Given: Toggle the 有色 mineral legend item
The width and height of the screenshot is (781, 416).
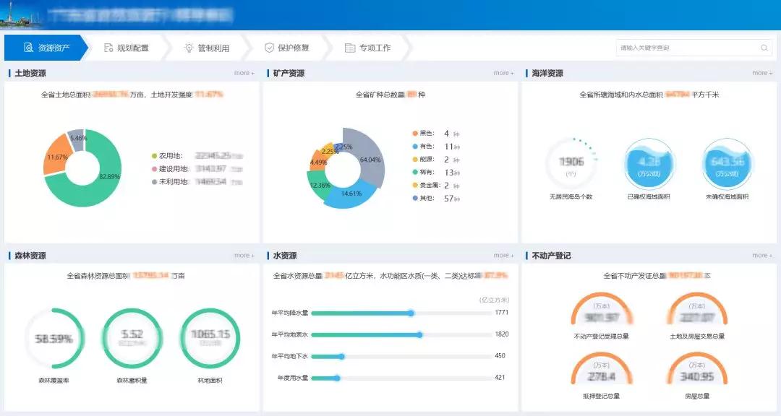Looking at the screenshot, I should (423, 147).
